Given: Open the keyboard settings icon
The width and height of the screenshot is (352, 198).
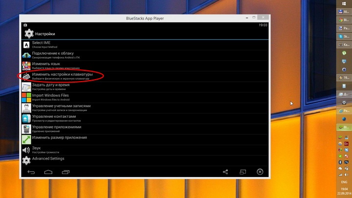Looking at the screenshot, I should 26,76.
